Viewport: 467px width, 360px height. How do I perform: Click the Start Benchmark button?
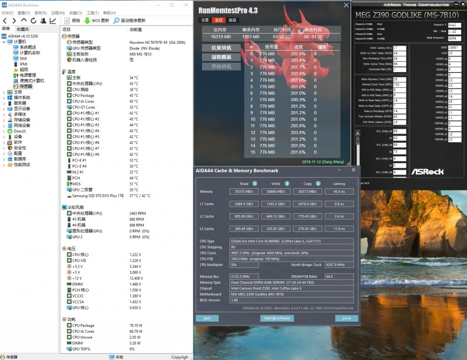[x=277, y=318]
